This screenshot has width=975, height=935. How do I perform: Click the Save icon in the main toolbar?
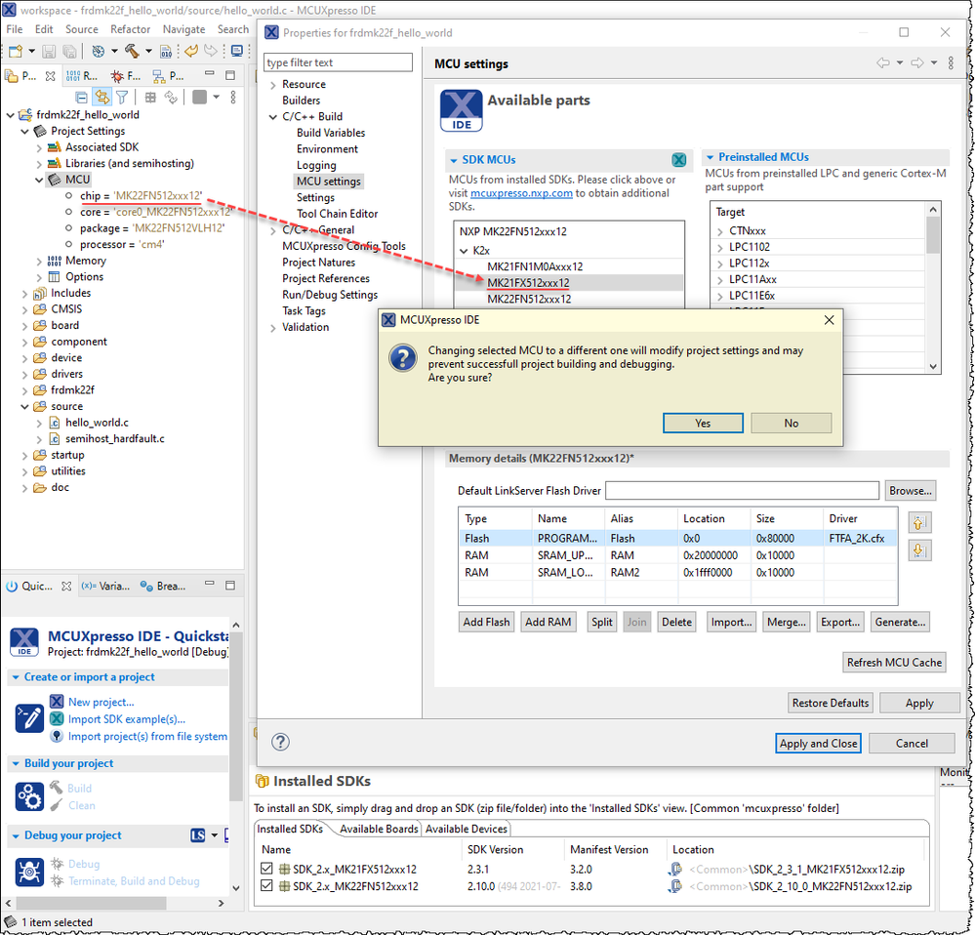(x=49, y=51)
